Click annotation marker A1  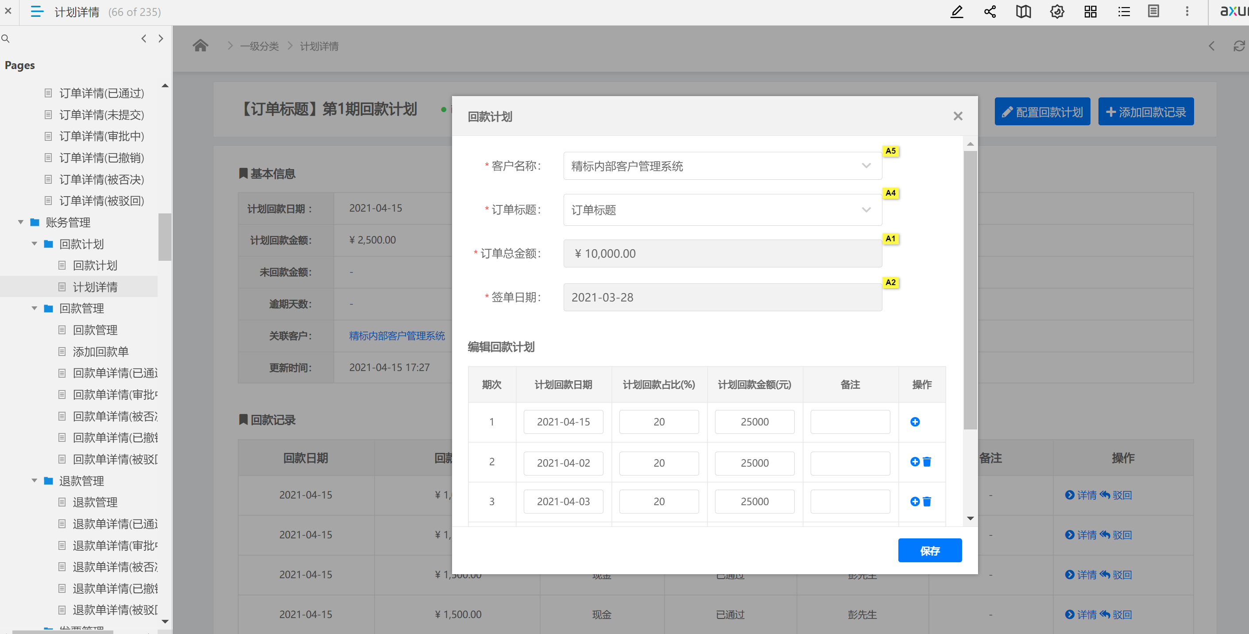890,239
